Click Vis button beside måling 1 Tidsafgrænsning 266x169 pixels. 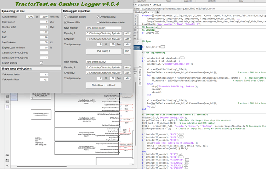point(127,44)
